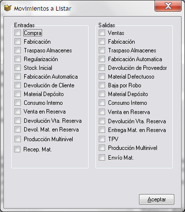
Task: Confirm selection with the Aceptar button
Action: click(x=156, y=199)
